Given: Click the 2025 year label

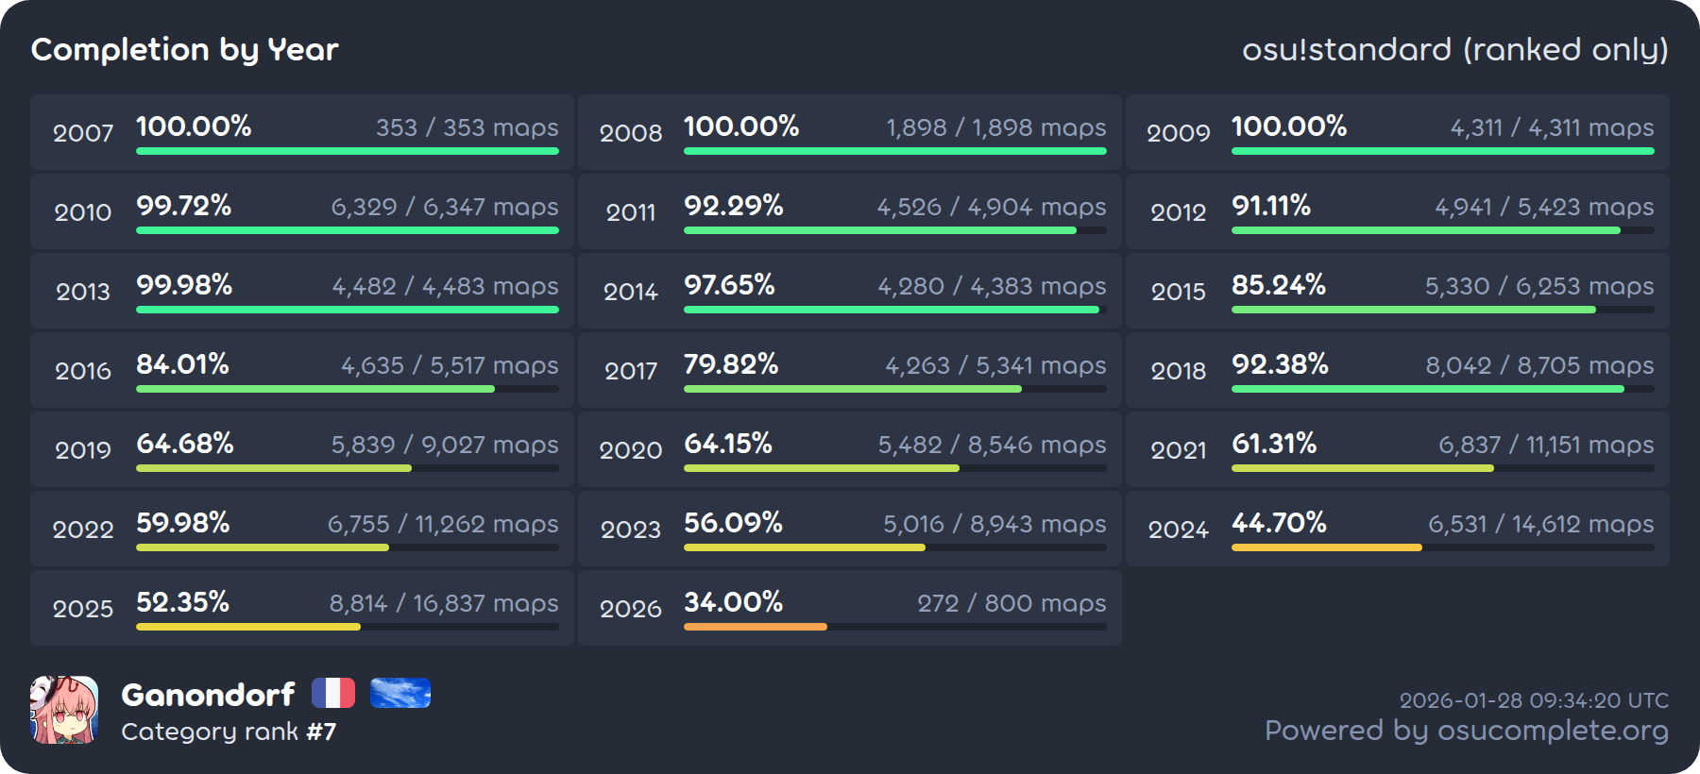Looking at the screenshot, I should tap(83, 609).
